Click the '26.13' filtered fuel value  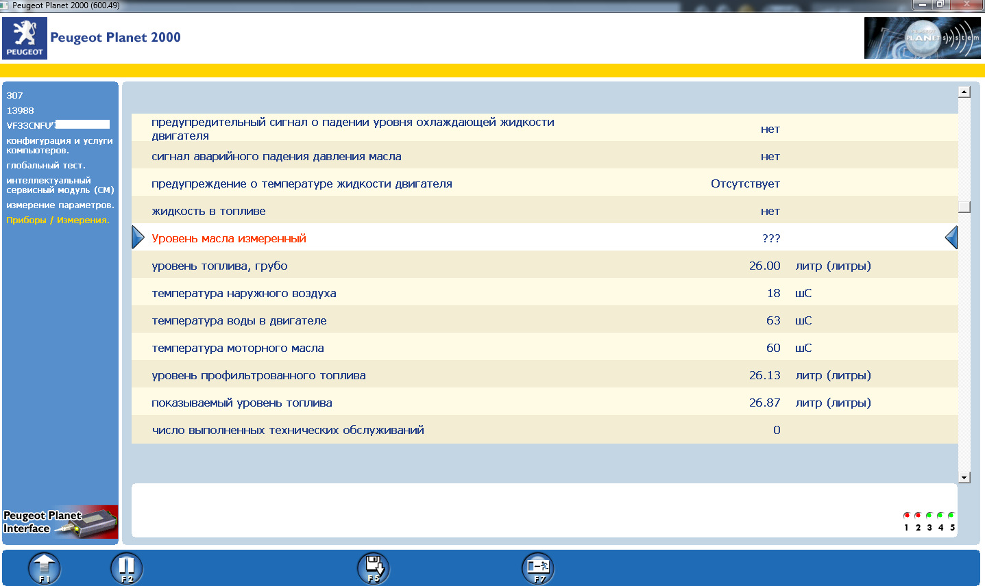[764, 375]
